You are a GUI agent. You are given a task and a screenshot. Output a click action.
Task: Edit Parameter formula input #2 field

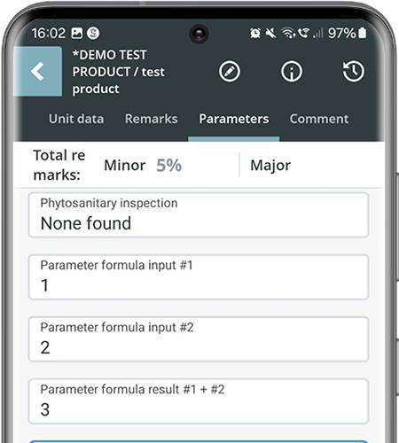pyautogui.click(x=199, y=339)
